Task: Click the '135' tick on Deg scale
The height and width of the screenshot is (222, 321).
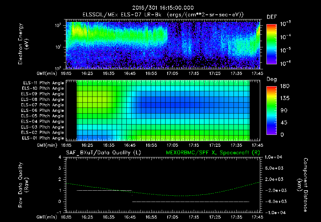Action: click(x=285, y=98)
